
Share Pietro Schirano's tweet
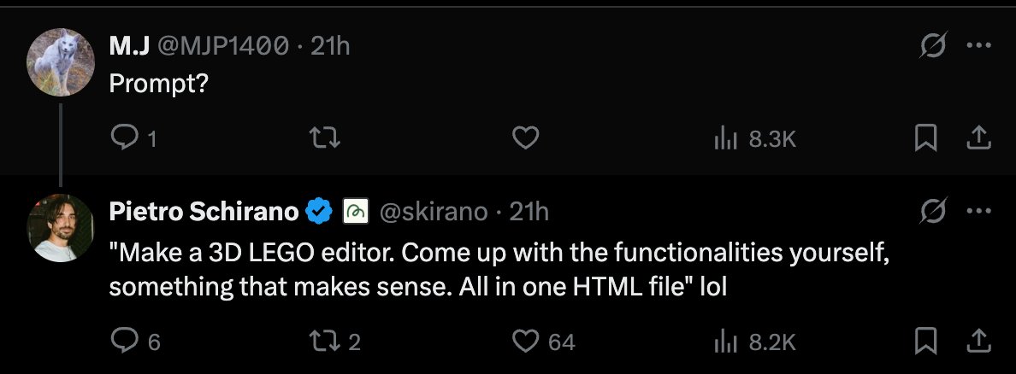(x=978, y=342)
